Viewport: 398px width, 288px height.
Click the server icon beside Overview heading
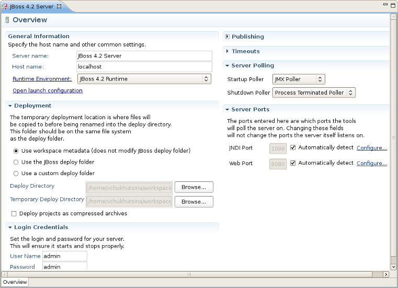[x=7, y=20]
